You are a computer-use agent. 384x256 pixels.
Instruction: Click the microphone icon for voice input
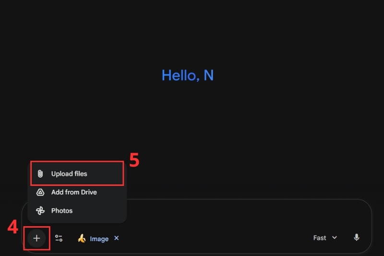(356, 237)
